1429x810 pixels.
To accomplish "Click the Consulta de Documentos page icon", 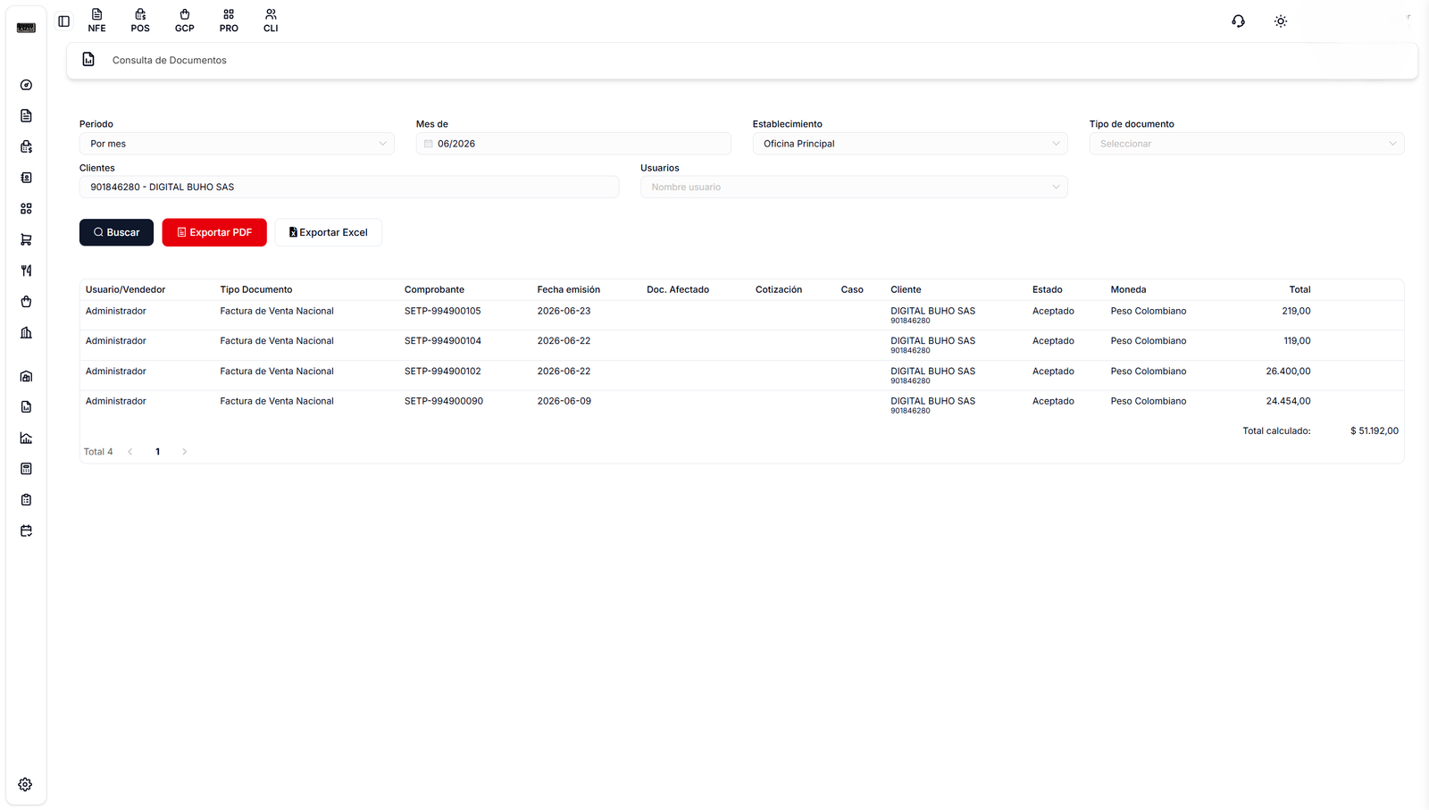I will tap(88, 59).
